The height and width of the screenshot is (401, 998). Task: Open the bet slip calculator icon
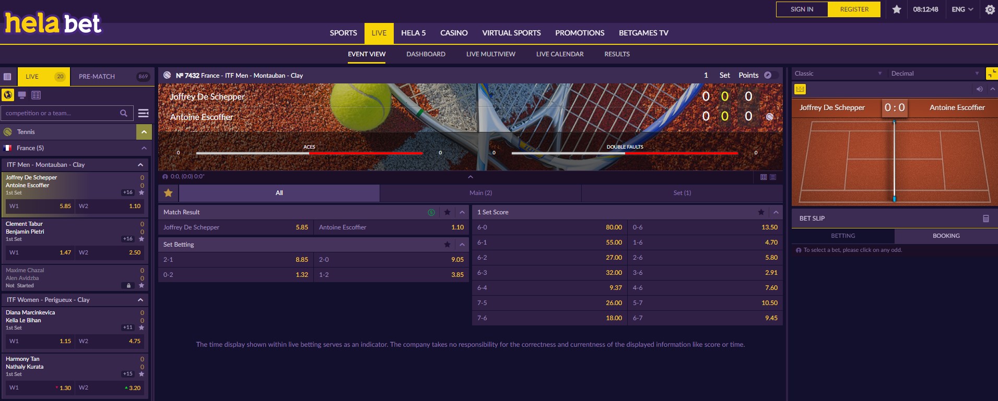tap(986, 218)
